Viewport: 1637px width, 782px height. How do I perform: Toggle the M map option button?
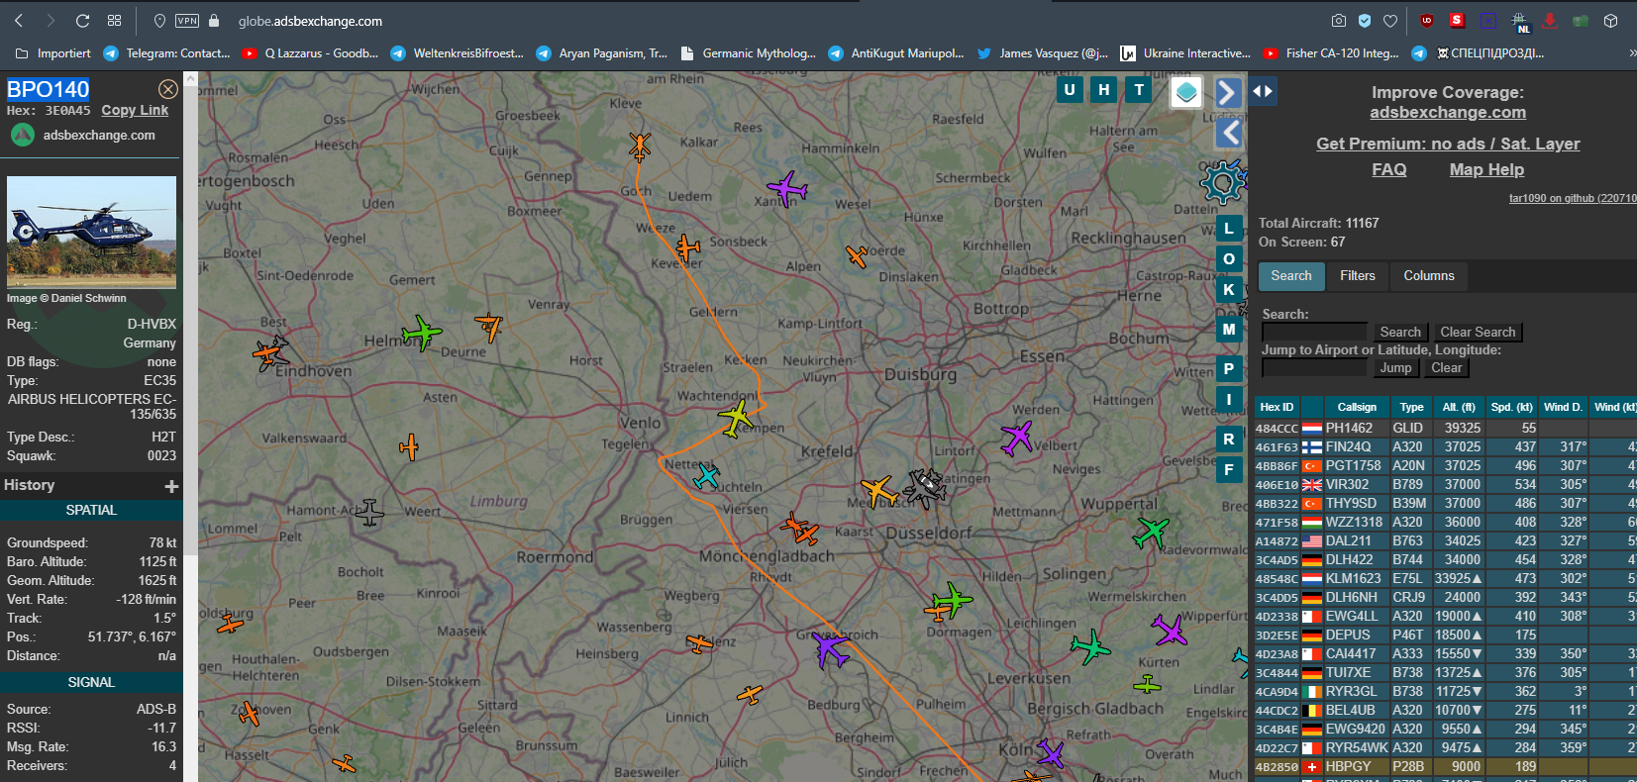(x=1229, y=330)
